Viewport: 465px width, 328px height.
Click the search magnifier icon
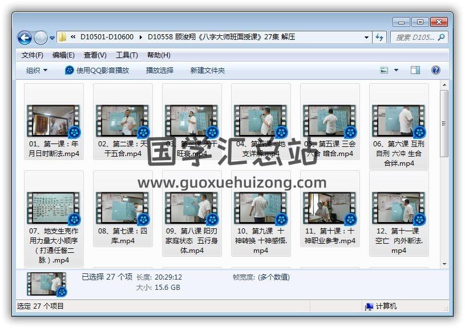pos(441,38)
